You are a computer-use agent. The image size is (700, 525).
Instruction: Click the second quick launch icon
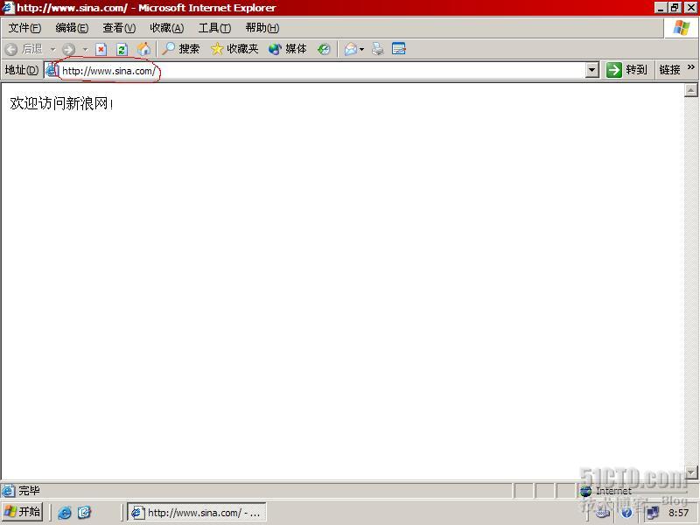tap(84, 512)
